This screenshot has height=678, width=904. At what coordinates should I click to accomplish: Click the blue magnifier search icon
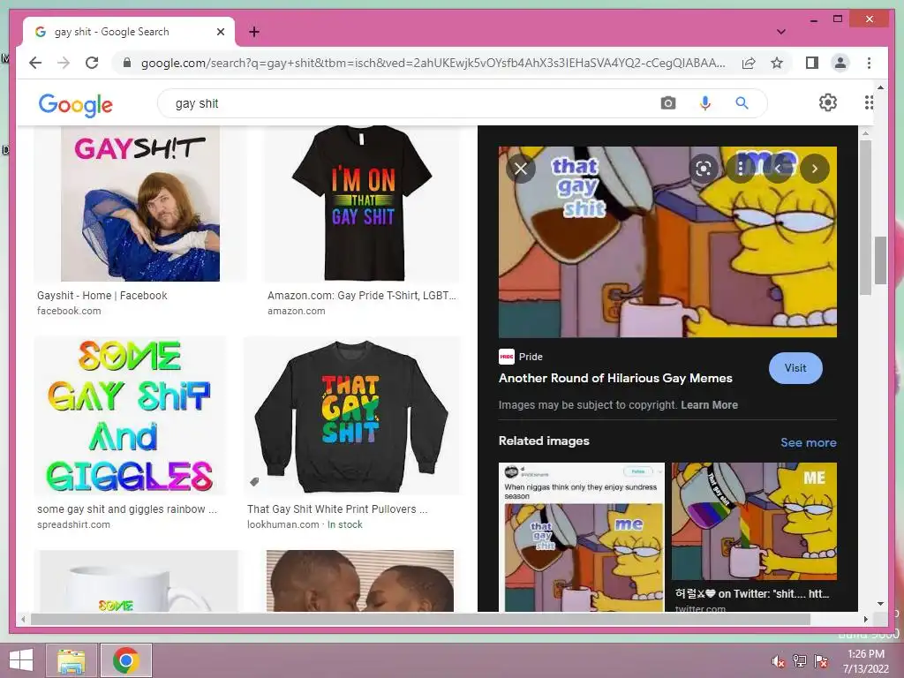(x=742, y=103)
